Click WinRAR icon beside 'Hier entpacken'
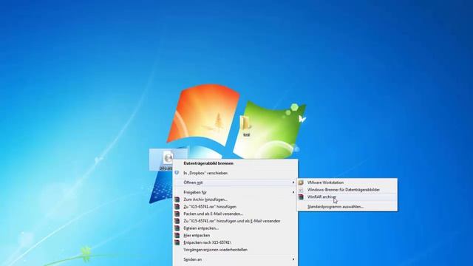Image resolution: width=473 pixels, height=266 pixels. tap(177, 235)
